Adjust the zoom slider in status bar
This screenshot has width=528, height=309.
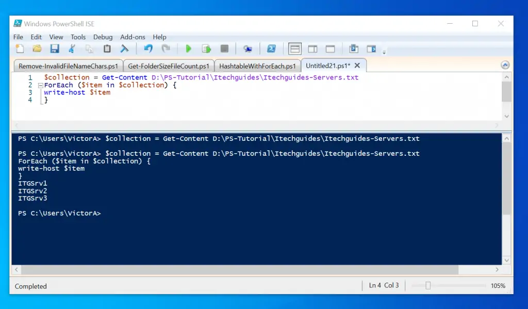(x=428, y=285)
